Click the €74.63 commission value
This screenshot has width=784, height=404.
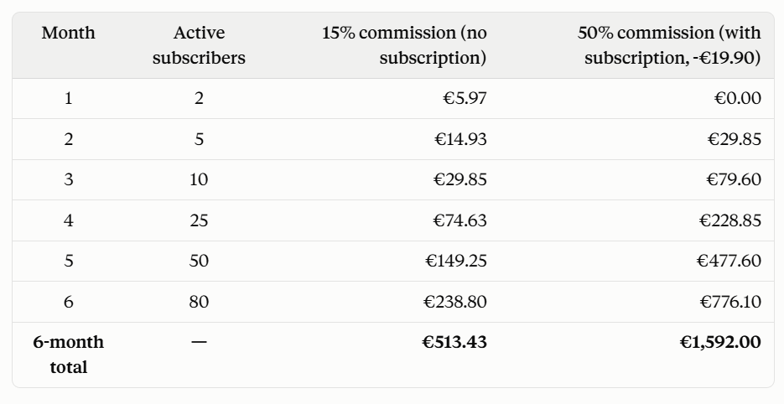pyautogui.click(x=460, y=220)
